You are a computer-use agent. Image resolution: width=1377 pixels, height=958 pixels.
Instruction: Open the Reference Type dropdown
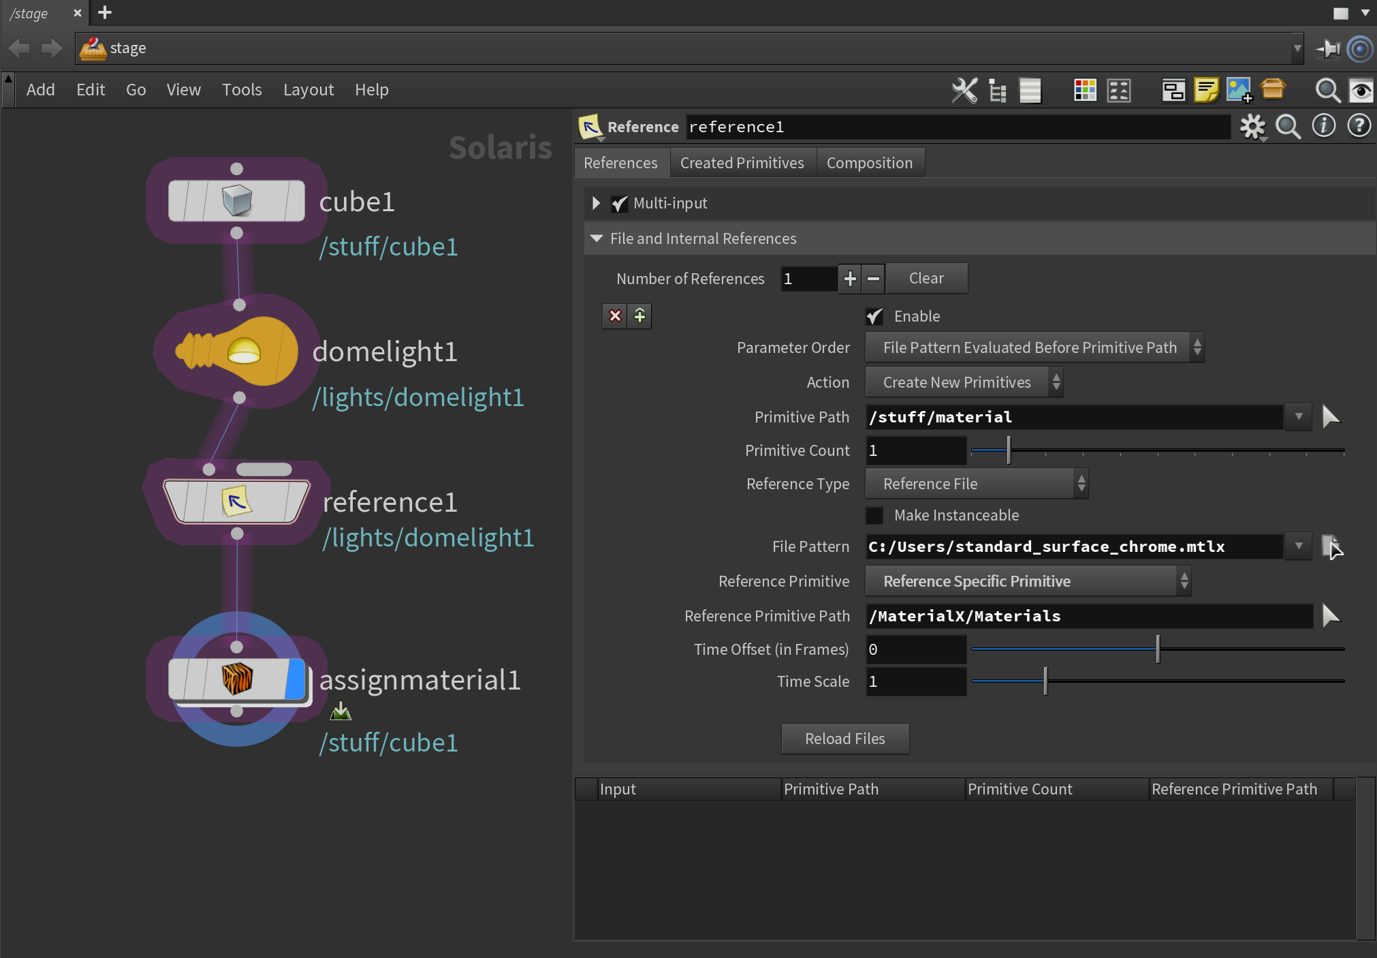coord(977,484)
